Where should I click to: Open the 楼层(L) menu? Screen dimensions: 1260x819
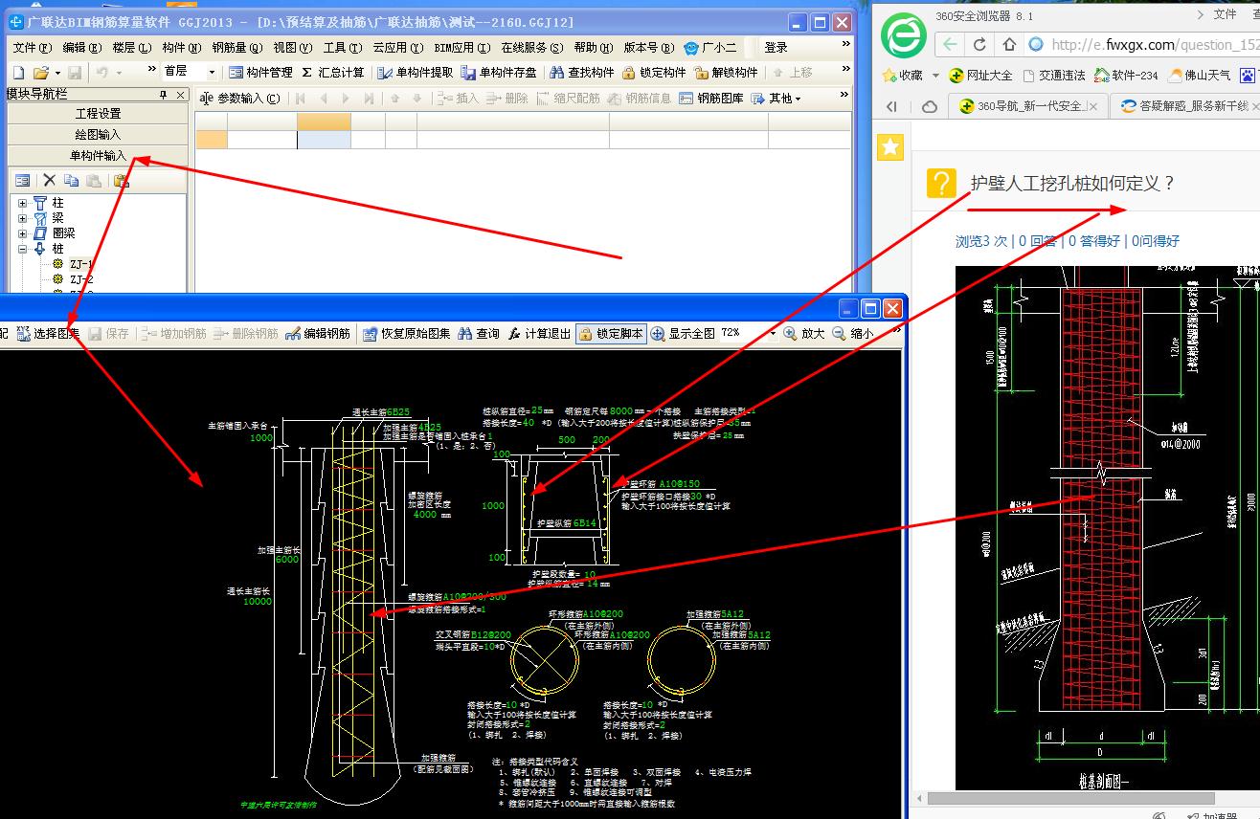[x=132, y=47]
